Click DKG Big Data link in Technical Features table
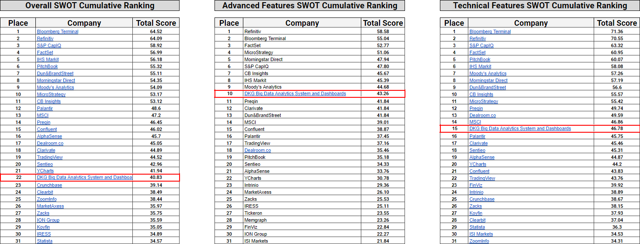This screenshot has height=244, width=640. (x=520, y=129)
